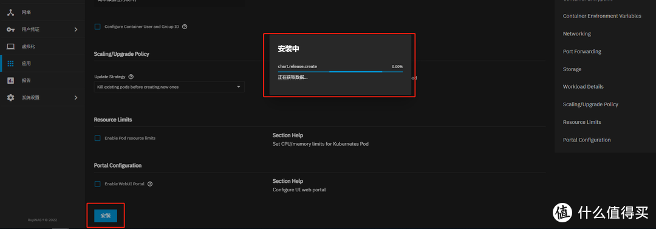Click the Scaling/Upgrade Policy section heading

point(121,54)
